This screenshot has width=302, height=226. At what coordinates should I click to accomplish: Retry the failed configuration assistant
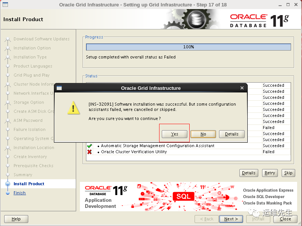click(270, 173)
